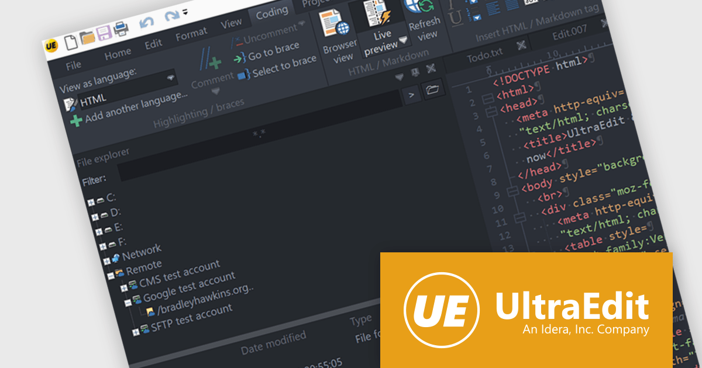702x368 pixels.
Task: Open the Uncomment dropdown arrow
Action: tap(302, 25)
